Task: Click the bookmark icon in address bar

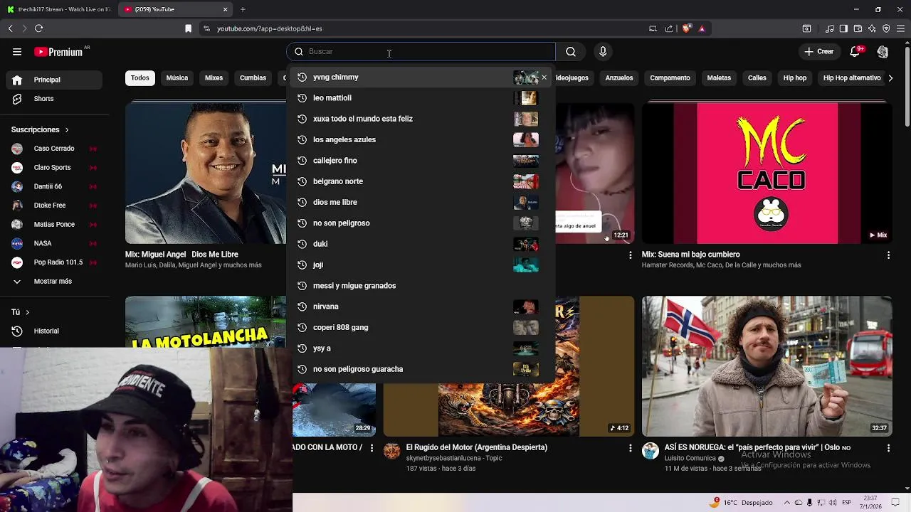Action: pyautogui.click(x=188, y=28)
